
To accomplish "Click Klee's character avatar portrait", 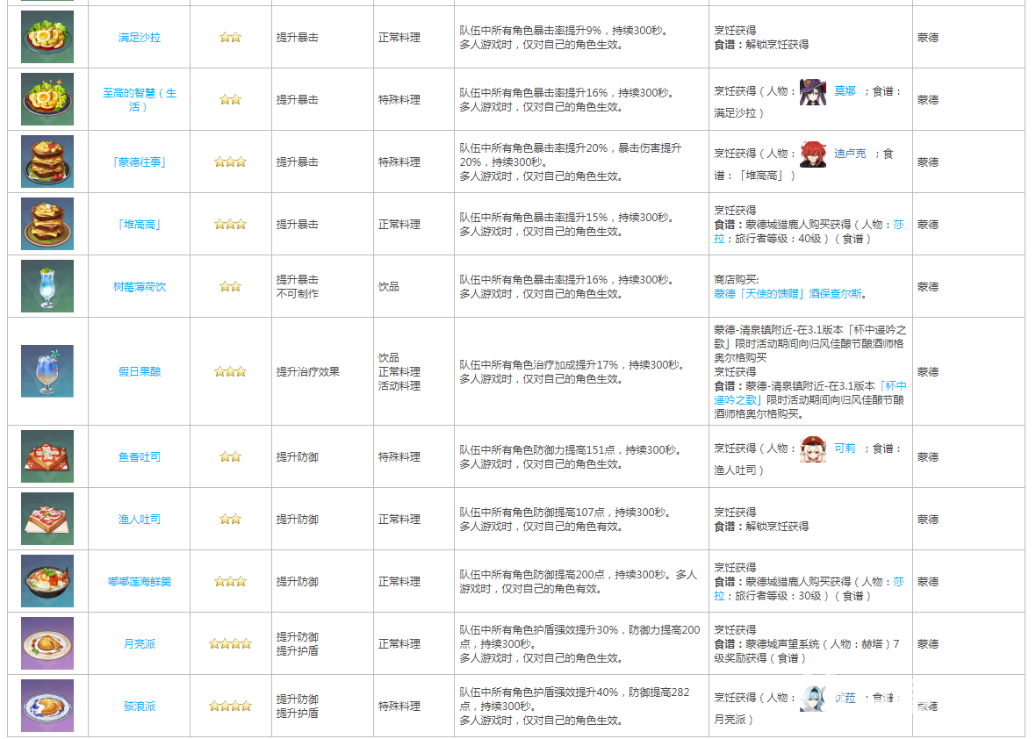I will coord(812,448).
